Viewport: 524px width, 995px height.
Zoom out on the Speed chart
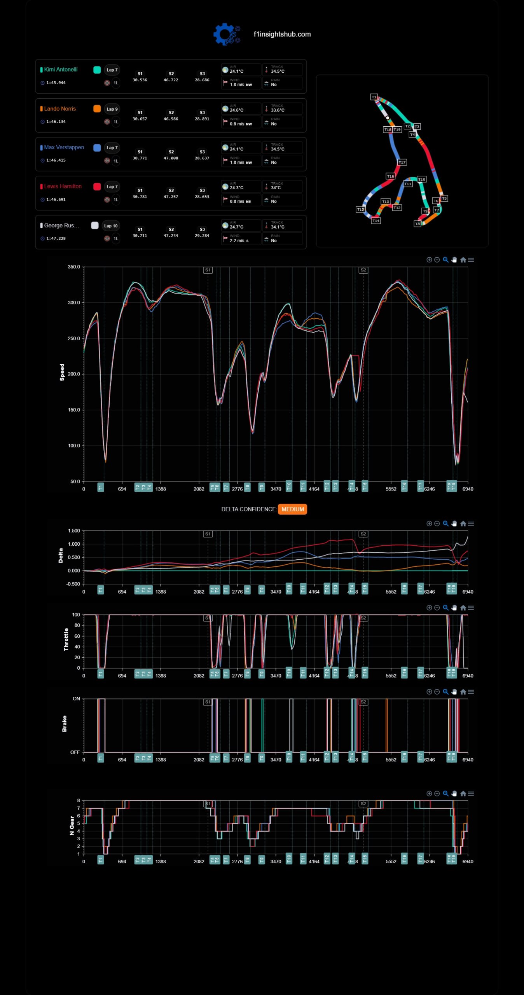coord(437,260)
